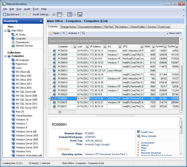This screenshot has height=167, width=187.
Task: Open the Actions dropdown menu
Action: (74, 33)
